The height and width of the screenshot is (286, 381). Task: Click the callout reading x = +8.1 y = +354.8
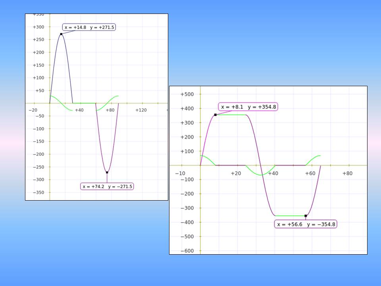pos(248,106)
